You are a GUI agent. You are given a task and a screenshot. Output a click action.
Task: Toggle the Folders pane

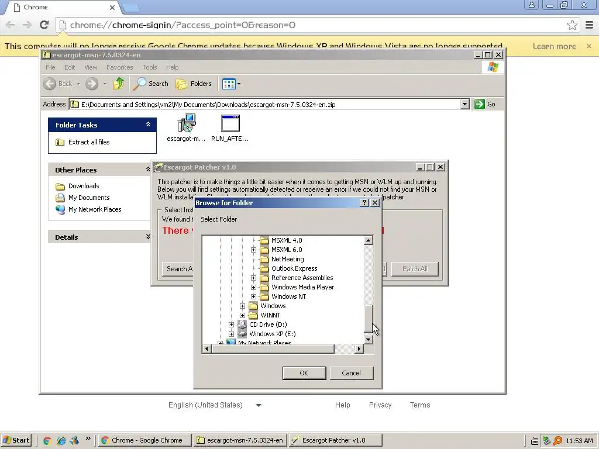pos(194,84)
